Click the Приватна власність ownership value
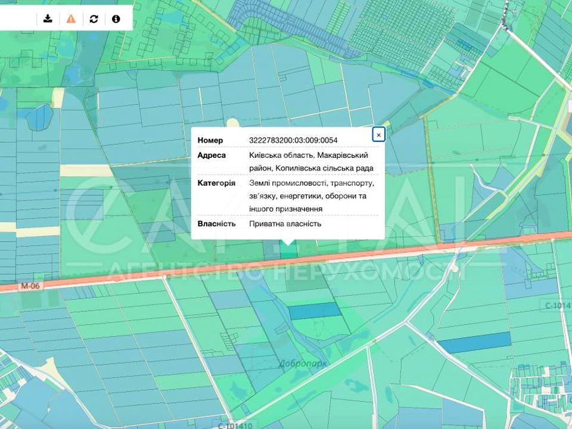572x429 pixels. click(x=285, y=224)
